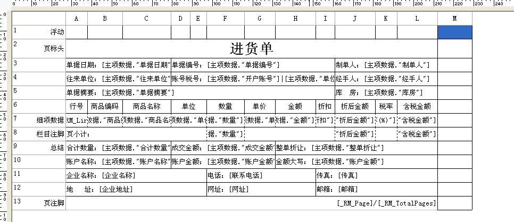The width and height of the screenshot is (514, 222).
Task: Click the 行号 column title cell
Action: click(x=77, y=106)
